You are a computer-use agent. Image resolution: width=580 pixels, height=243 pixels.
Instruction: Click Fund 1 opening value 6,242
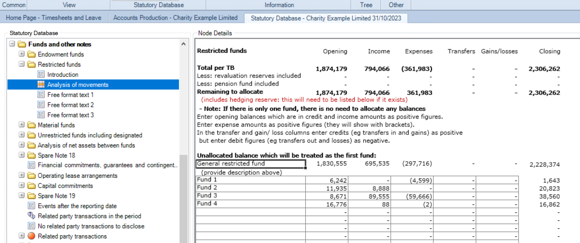point(338,180)
